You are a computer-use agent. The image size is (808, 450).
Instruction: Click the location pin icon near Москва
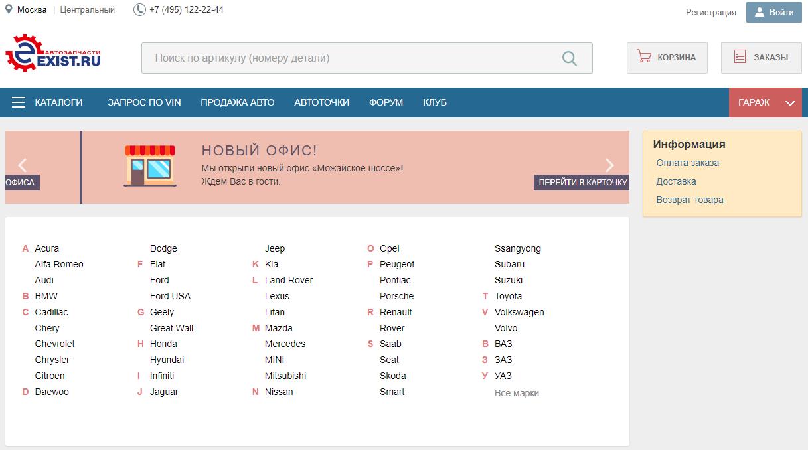pos(9,10)
